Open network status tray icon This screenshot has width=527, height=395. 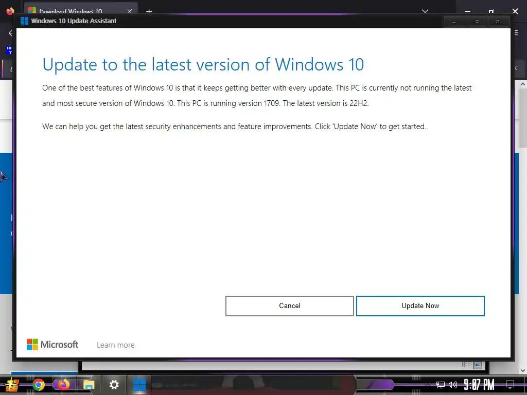click(440, 385)
